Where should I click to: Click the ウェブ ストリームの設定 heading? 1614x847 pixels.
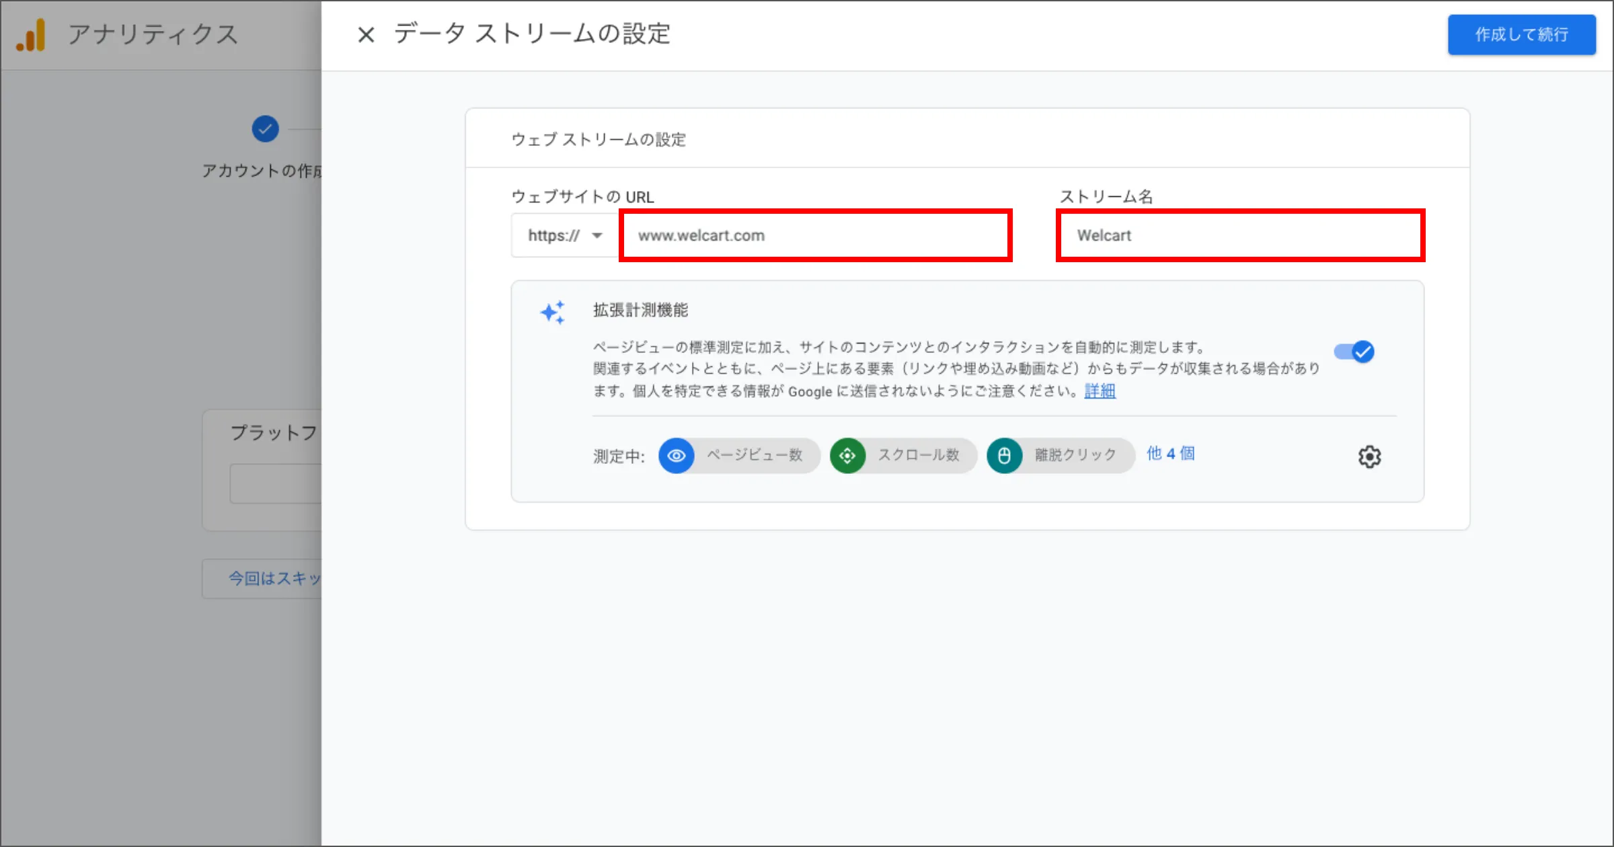(599, 139)
